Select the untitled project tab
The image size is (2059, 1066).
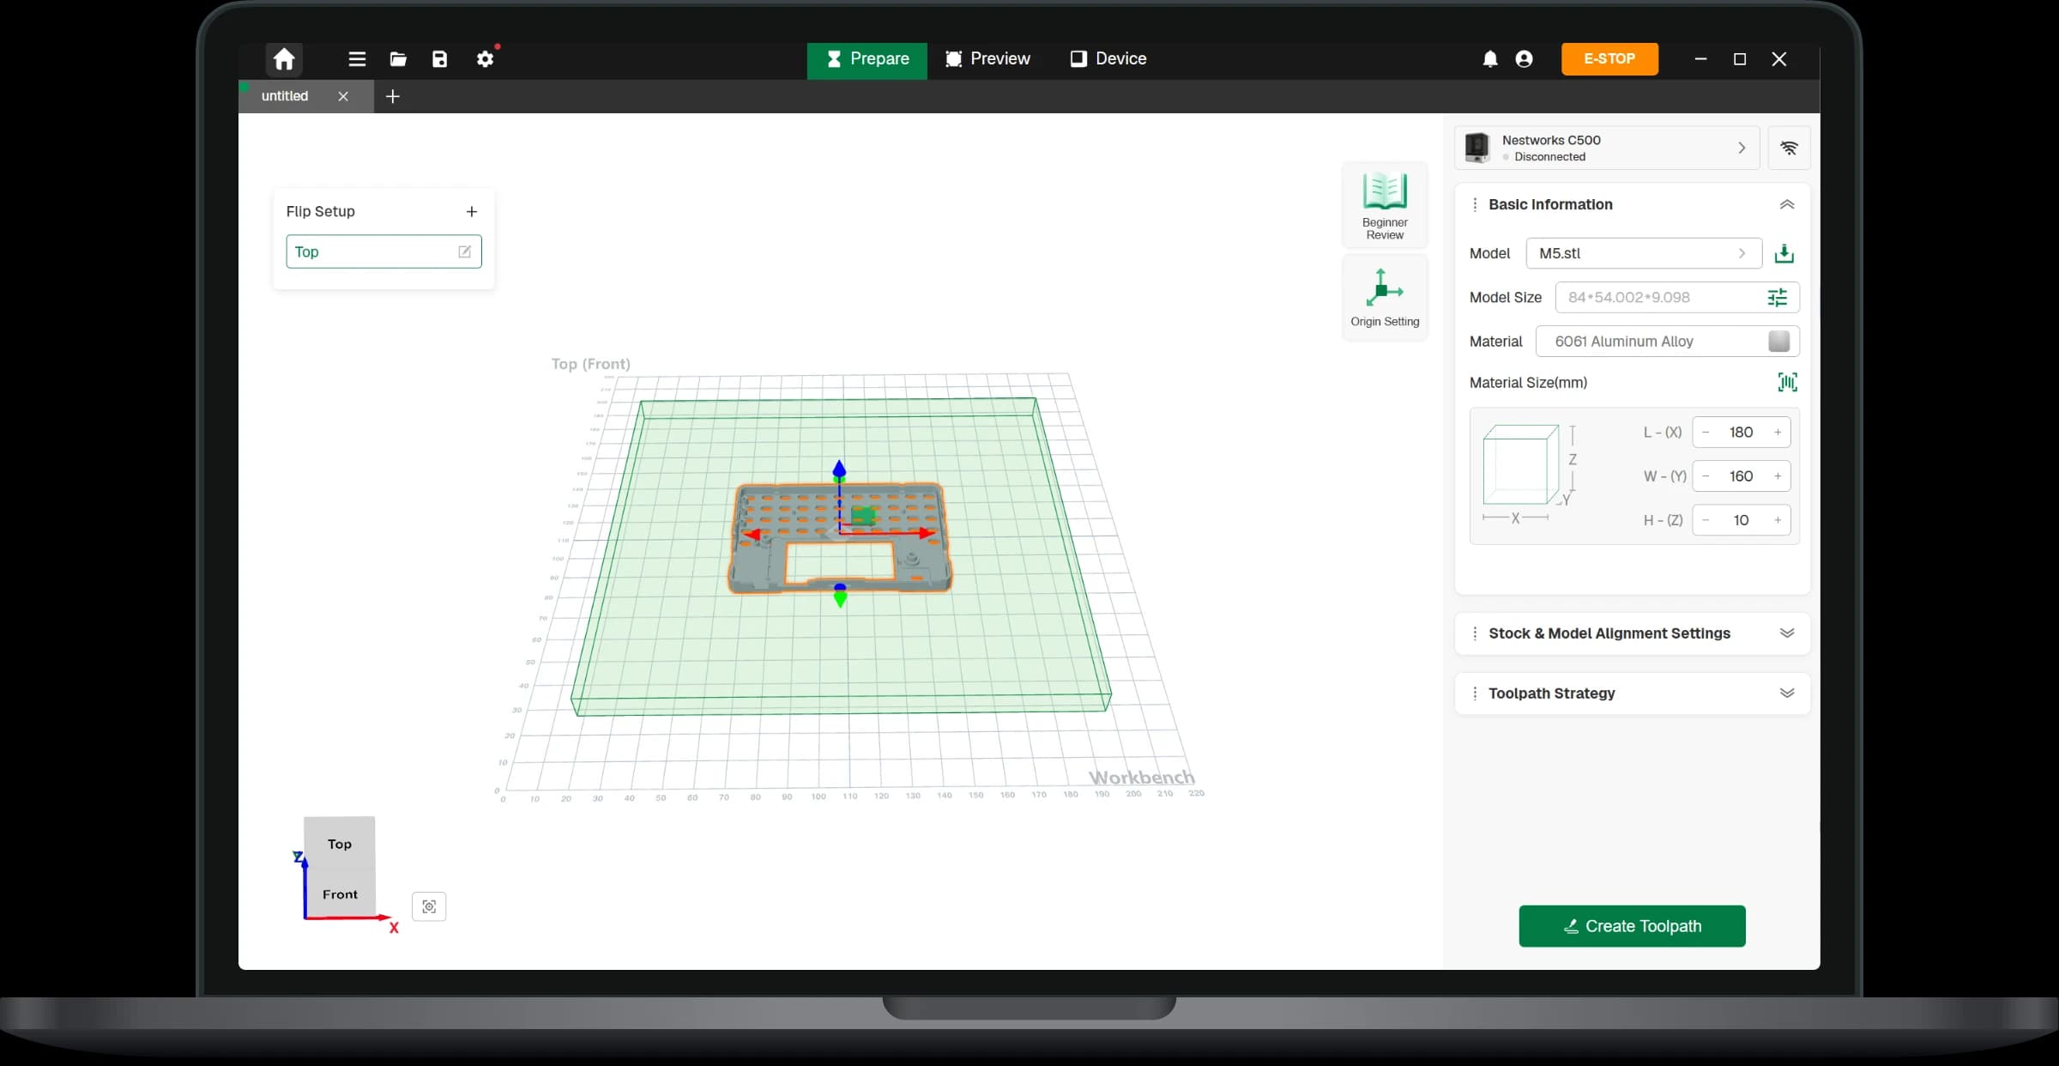285,96
